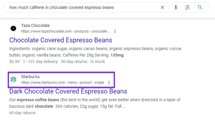Click the Starbucks site name
This screenshot has width=215, height=124.
click(30, 77)
